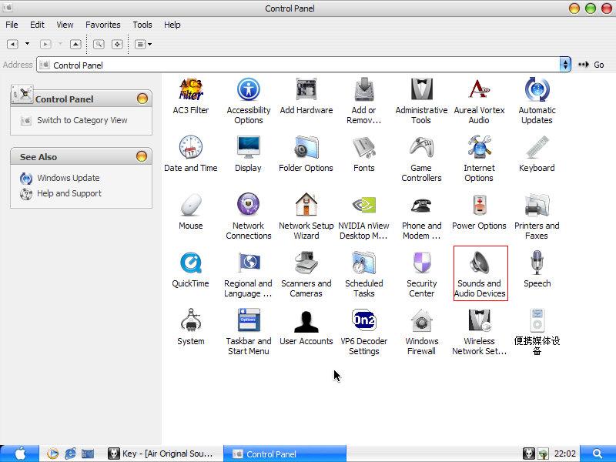Screen dimensions: 616x462
Task: Open the File menu
Action: [x=12, y=25]
